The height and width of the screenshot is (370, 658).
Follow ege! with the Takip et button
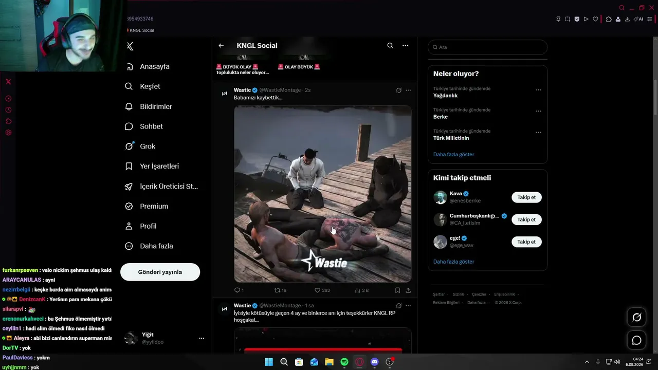pyautogui.click(x=526, y=242)
